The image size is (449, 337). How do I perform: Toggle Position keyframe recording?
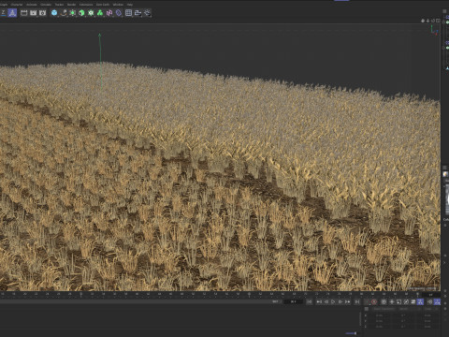[392, 301]
